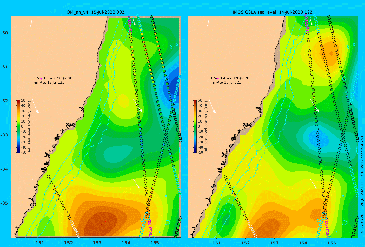Select latitude label -35 on the y-axis
365x247 pixels.
(4, 203)
